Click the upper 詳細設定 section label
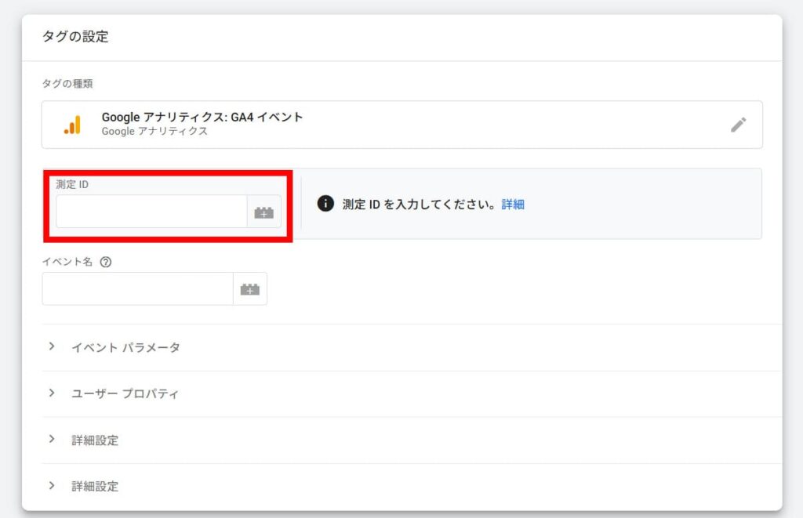 click(x=95, y=440)
